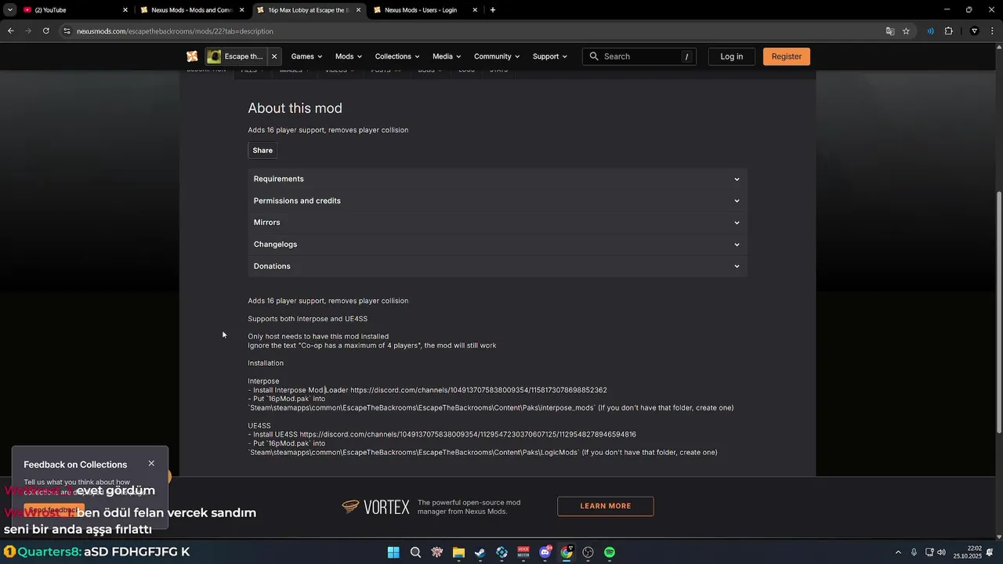This screenshot has width=1003, height=564.
Task: Click the translate page icon
Action: coord(890,31)
